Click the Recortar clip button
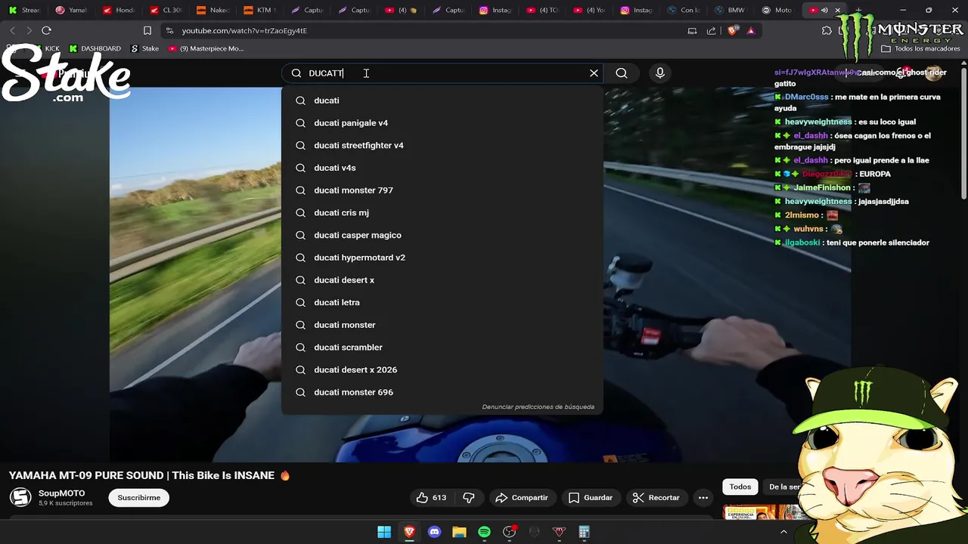 pos(656,497)
